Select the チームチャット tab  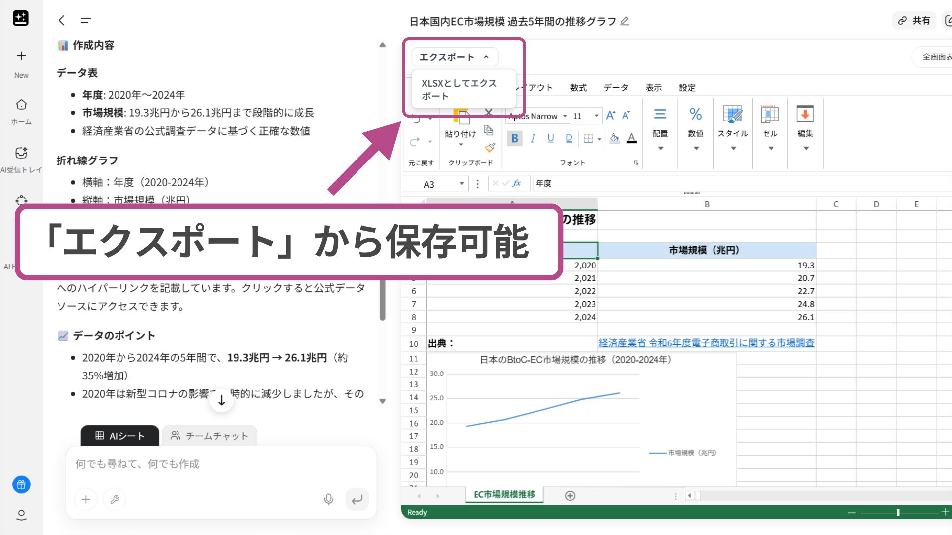210,436
